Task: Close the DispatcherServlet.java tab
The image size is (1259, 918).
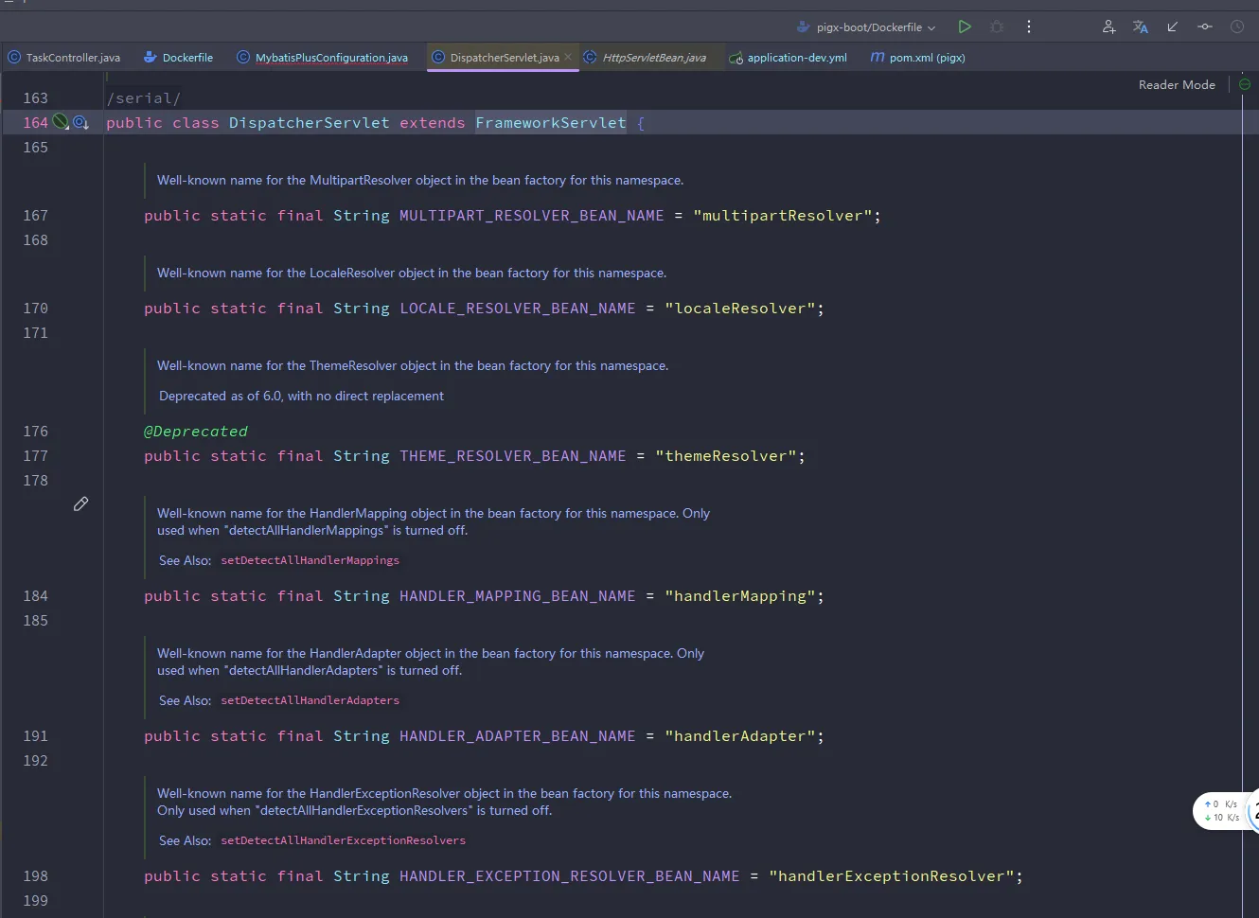Action: tap(568, 57)
